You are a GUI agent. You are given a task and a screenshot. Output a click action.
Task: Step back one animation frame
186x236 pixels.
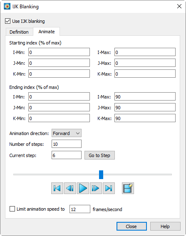[70, 188]
